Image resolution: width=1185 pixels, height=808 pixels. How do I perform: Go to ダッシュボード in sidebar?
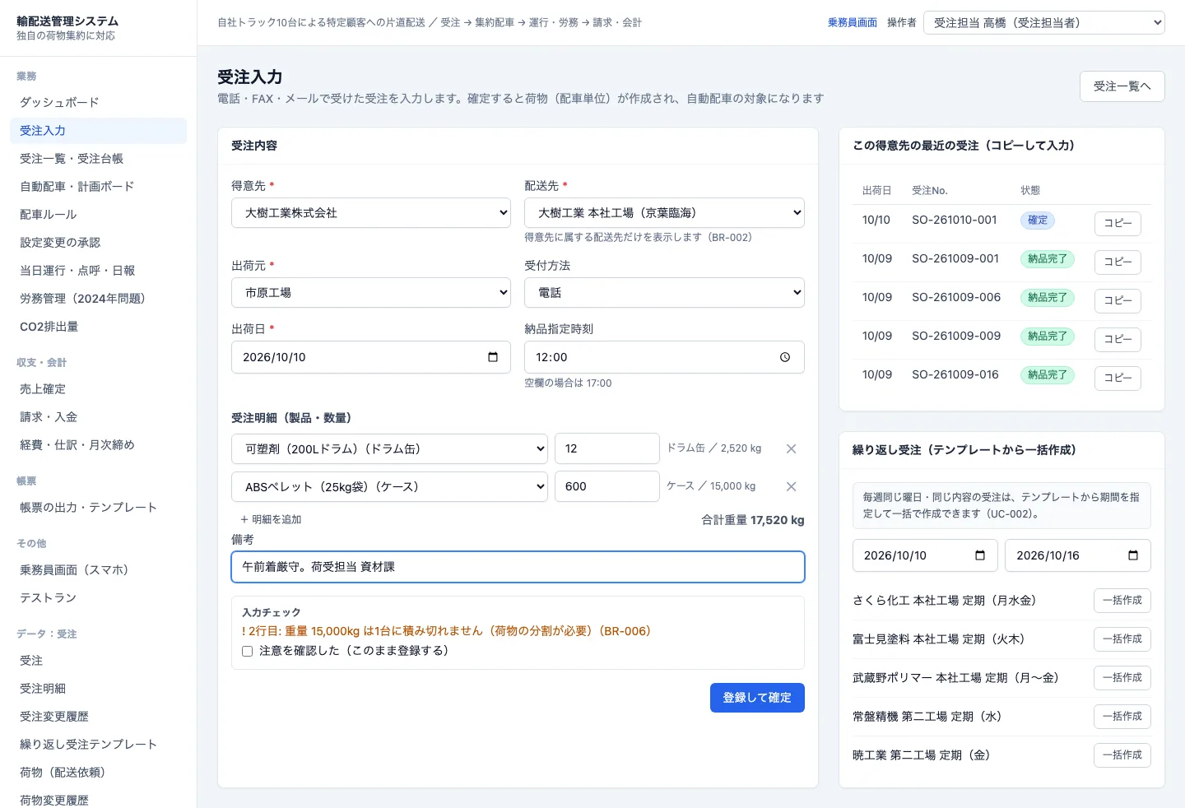[x=98, y=103]
